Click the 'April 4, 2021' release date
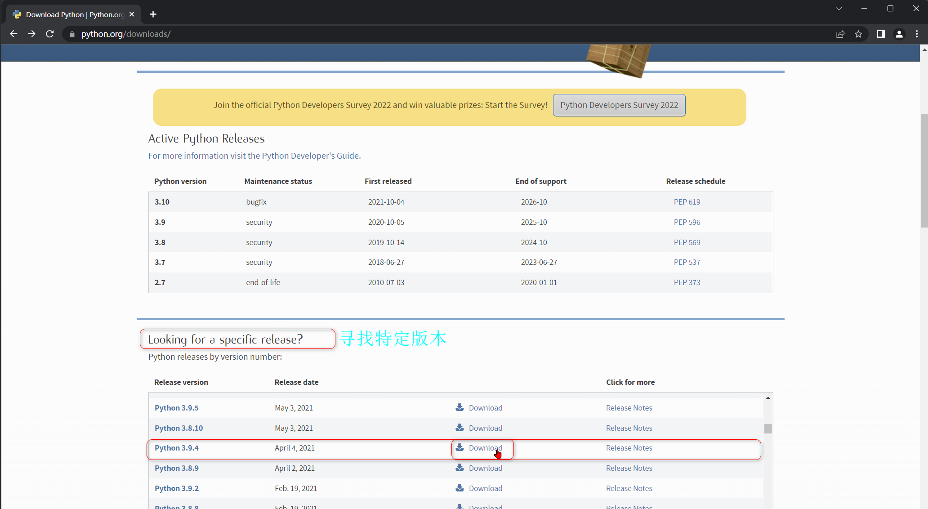This screenshot has width=928, height=509. pyautogui.click(x=294, y=448)
